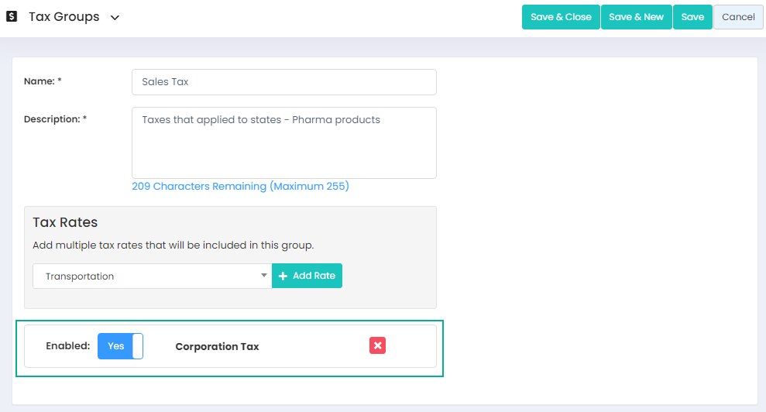This screenshot has height=412, width=766.
Task: Click the Tax Rates section heading
Action: click(65, 222)
